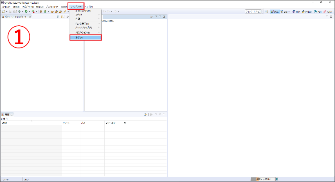Select the Package Explorer tab

[16, 17]
